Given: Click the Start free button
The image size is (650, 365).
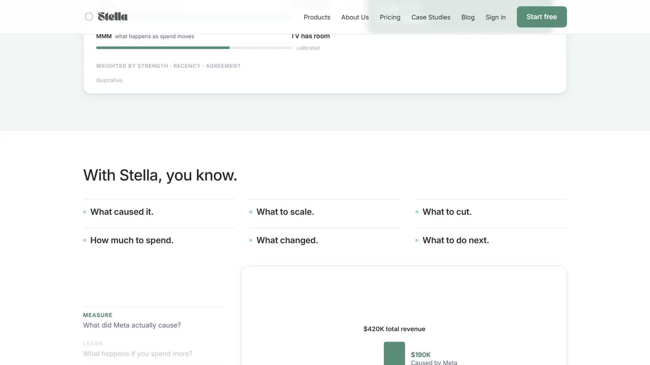Looking at the screenshot, I should tap(542, 17).
